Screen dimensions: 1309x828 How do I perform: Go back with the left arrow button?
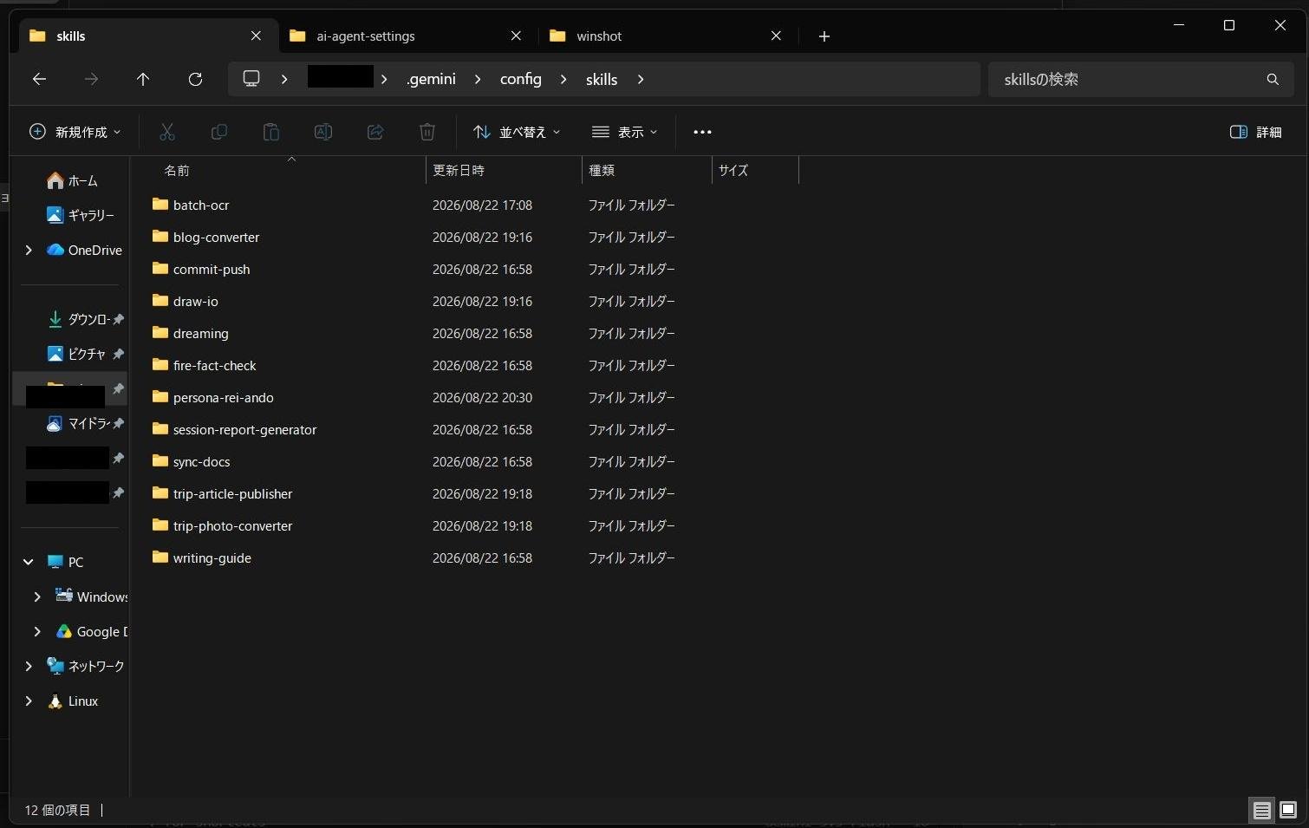(x=39, y=79)
